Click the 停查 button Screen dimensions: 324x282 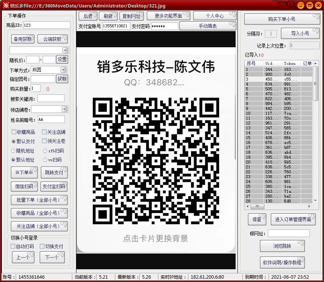click(x=257, y=219)
